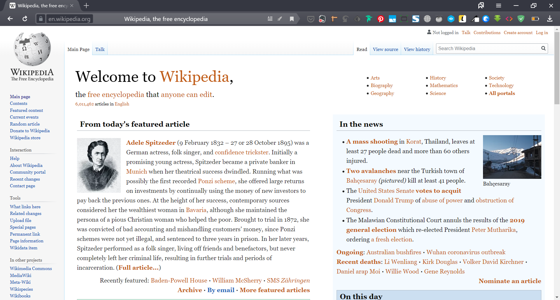Click the orange signpost extension icon

click(x=334, y=19)
